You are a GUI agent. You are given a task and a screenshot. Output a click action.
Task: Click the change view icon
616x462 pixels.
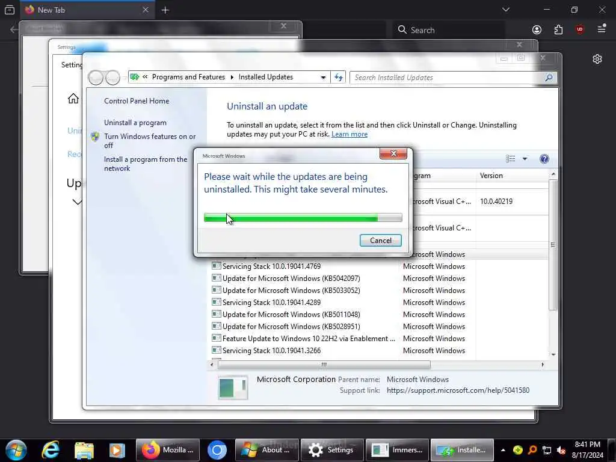click(510, 159)
